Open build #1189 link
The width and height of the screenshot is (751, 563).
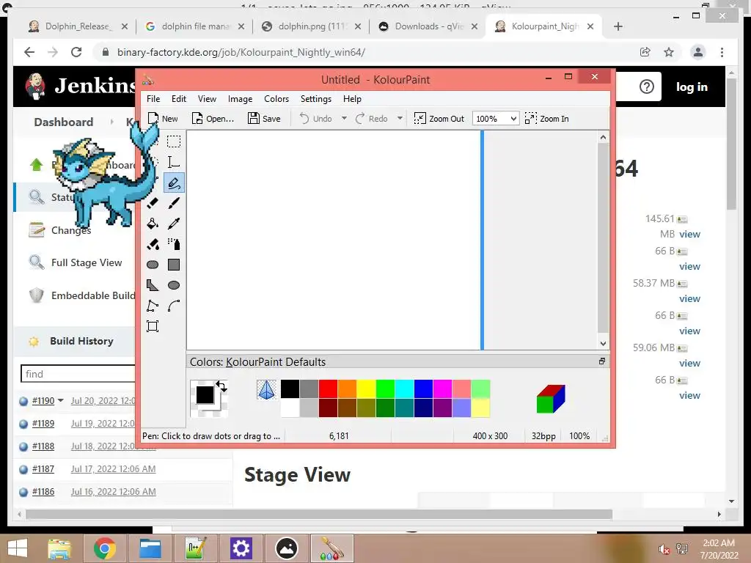click(43, 423)
